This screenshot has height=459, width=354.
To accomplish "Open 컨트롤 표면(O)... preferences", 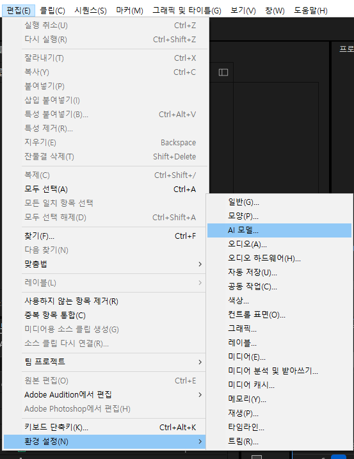I will 279,315.
